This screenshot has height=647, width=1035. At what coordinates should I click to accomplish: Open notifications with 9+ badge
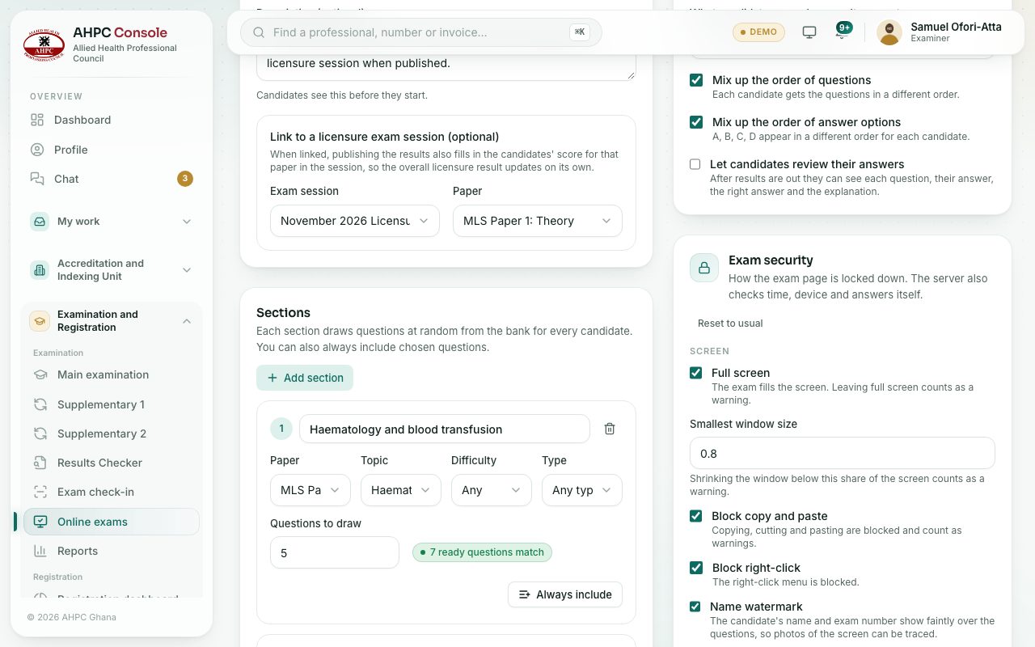[843, 32]
